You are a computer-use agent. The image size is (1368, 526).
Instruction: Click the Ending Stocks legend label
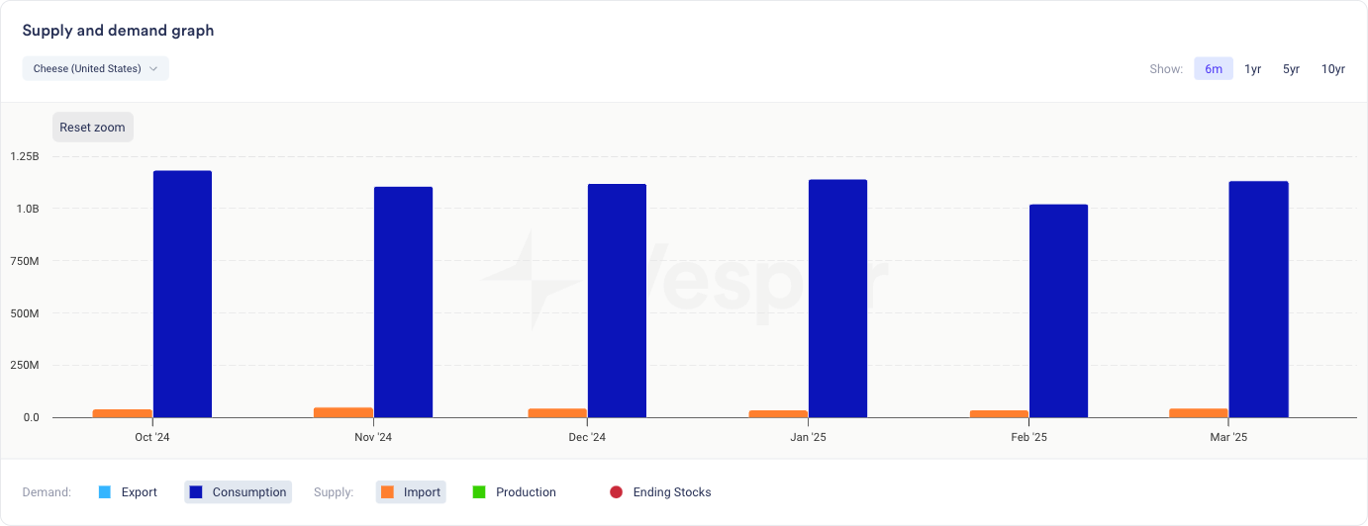[671, 492]
